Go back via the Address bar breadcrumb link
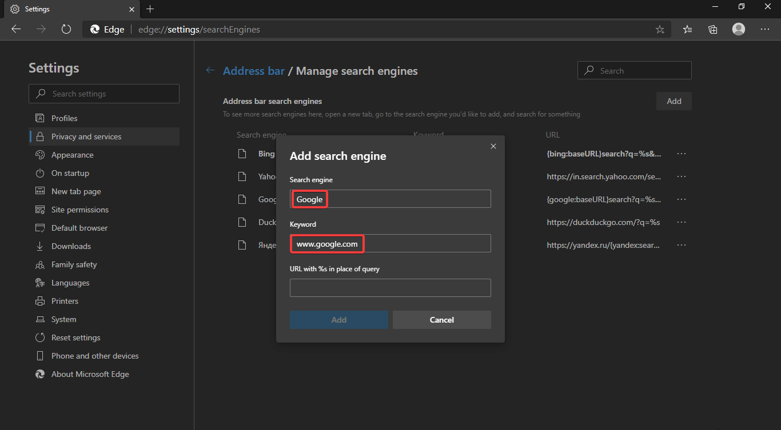 [x=254, y=70]
